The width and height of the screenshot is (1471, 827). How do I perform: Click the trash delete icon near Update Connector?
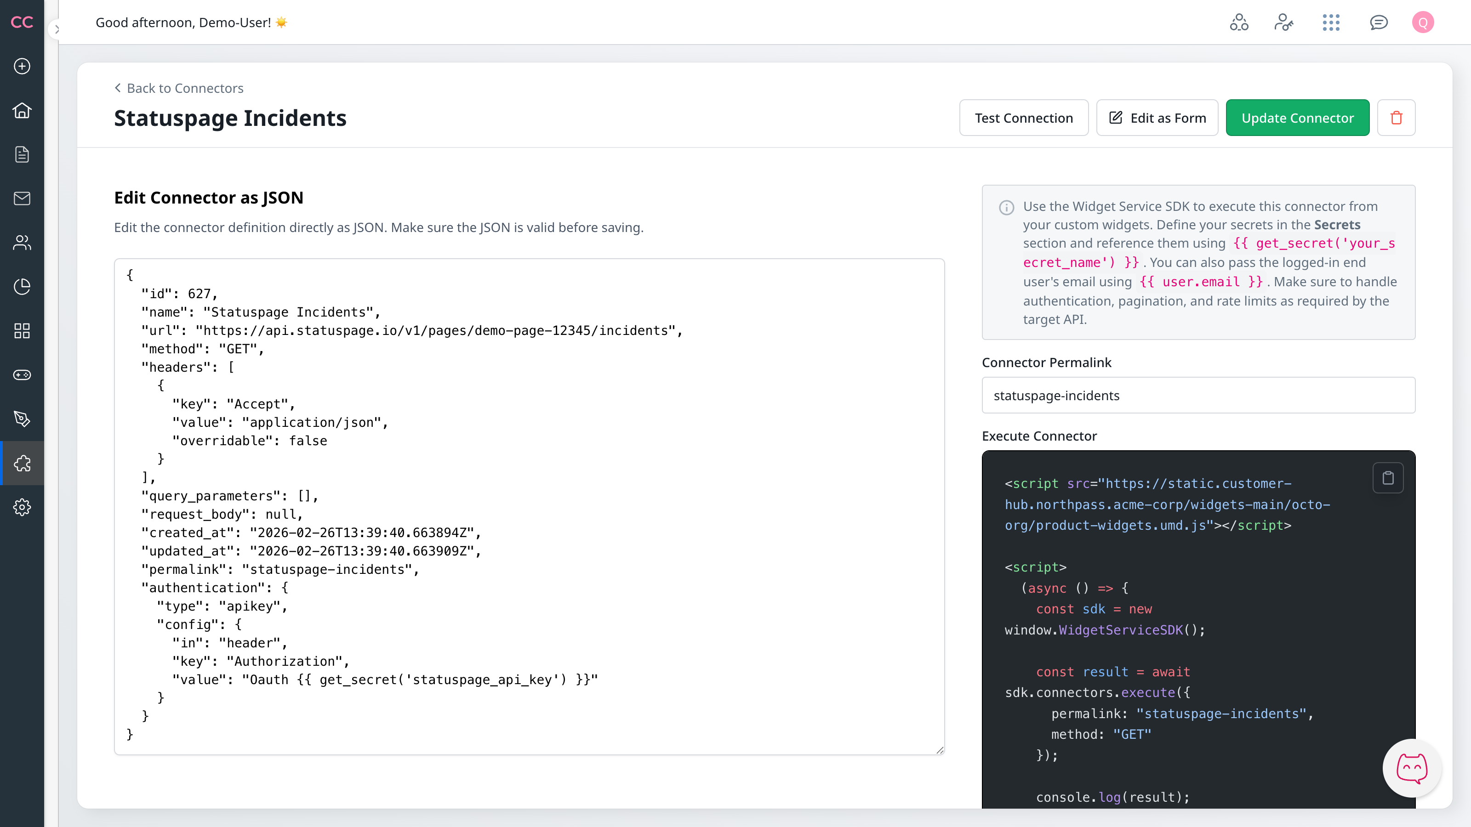[x=1397, y=118]
